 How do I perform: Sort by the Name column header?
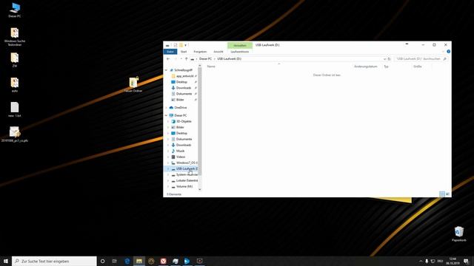(211, 66)
